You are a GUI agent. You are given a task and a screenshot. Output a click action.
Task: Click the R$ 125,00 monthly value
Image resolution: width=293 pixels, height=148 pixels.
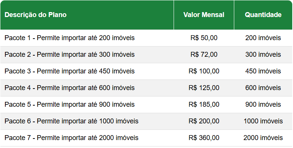pyautogui.click(x=204, y=88)
